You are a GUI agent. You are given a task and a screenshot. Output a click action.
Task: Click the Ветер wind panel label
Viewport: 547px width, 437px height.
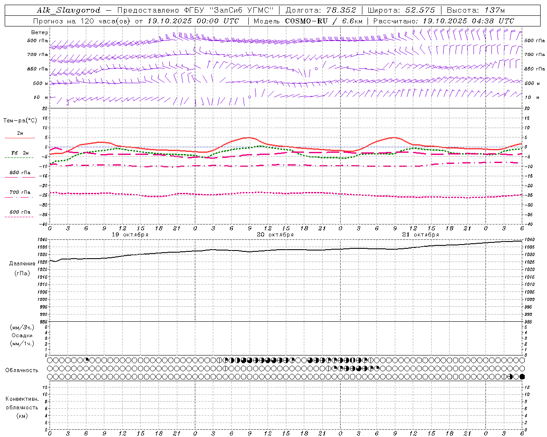tap(40, 32)
